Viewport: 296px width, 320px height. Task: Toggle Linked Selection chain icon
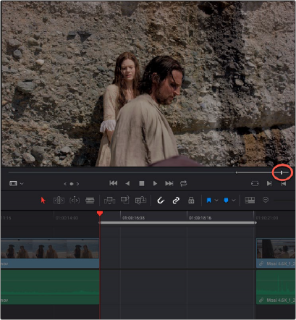point(176,201)
